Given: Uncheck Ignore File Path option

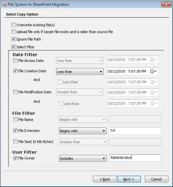Looking at the screenshot, I should [13, 39].
